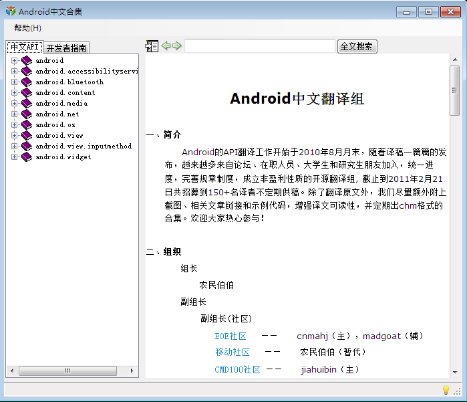This screenshot has height=402, width=467.
Task: Toggle the contents panel icon in toolbar
Action: point(152,46)
